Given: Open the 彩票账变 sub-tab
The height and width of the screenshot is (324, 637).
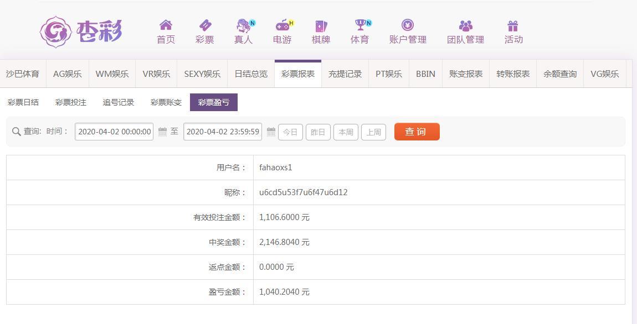Looking at the screenshot, I should (x=166, y=102).
